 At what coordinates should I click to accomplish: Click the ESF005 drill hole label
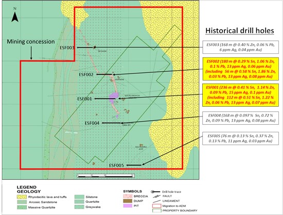(x=116, y=165)
